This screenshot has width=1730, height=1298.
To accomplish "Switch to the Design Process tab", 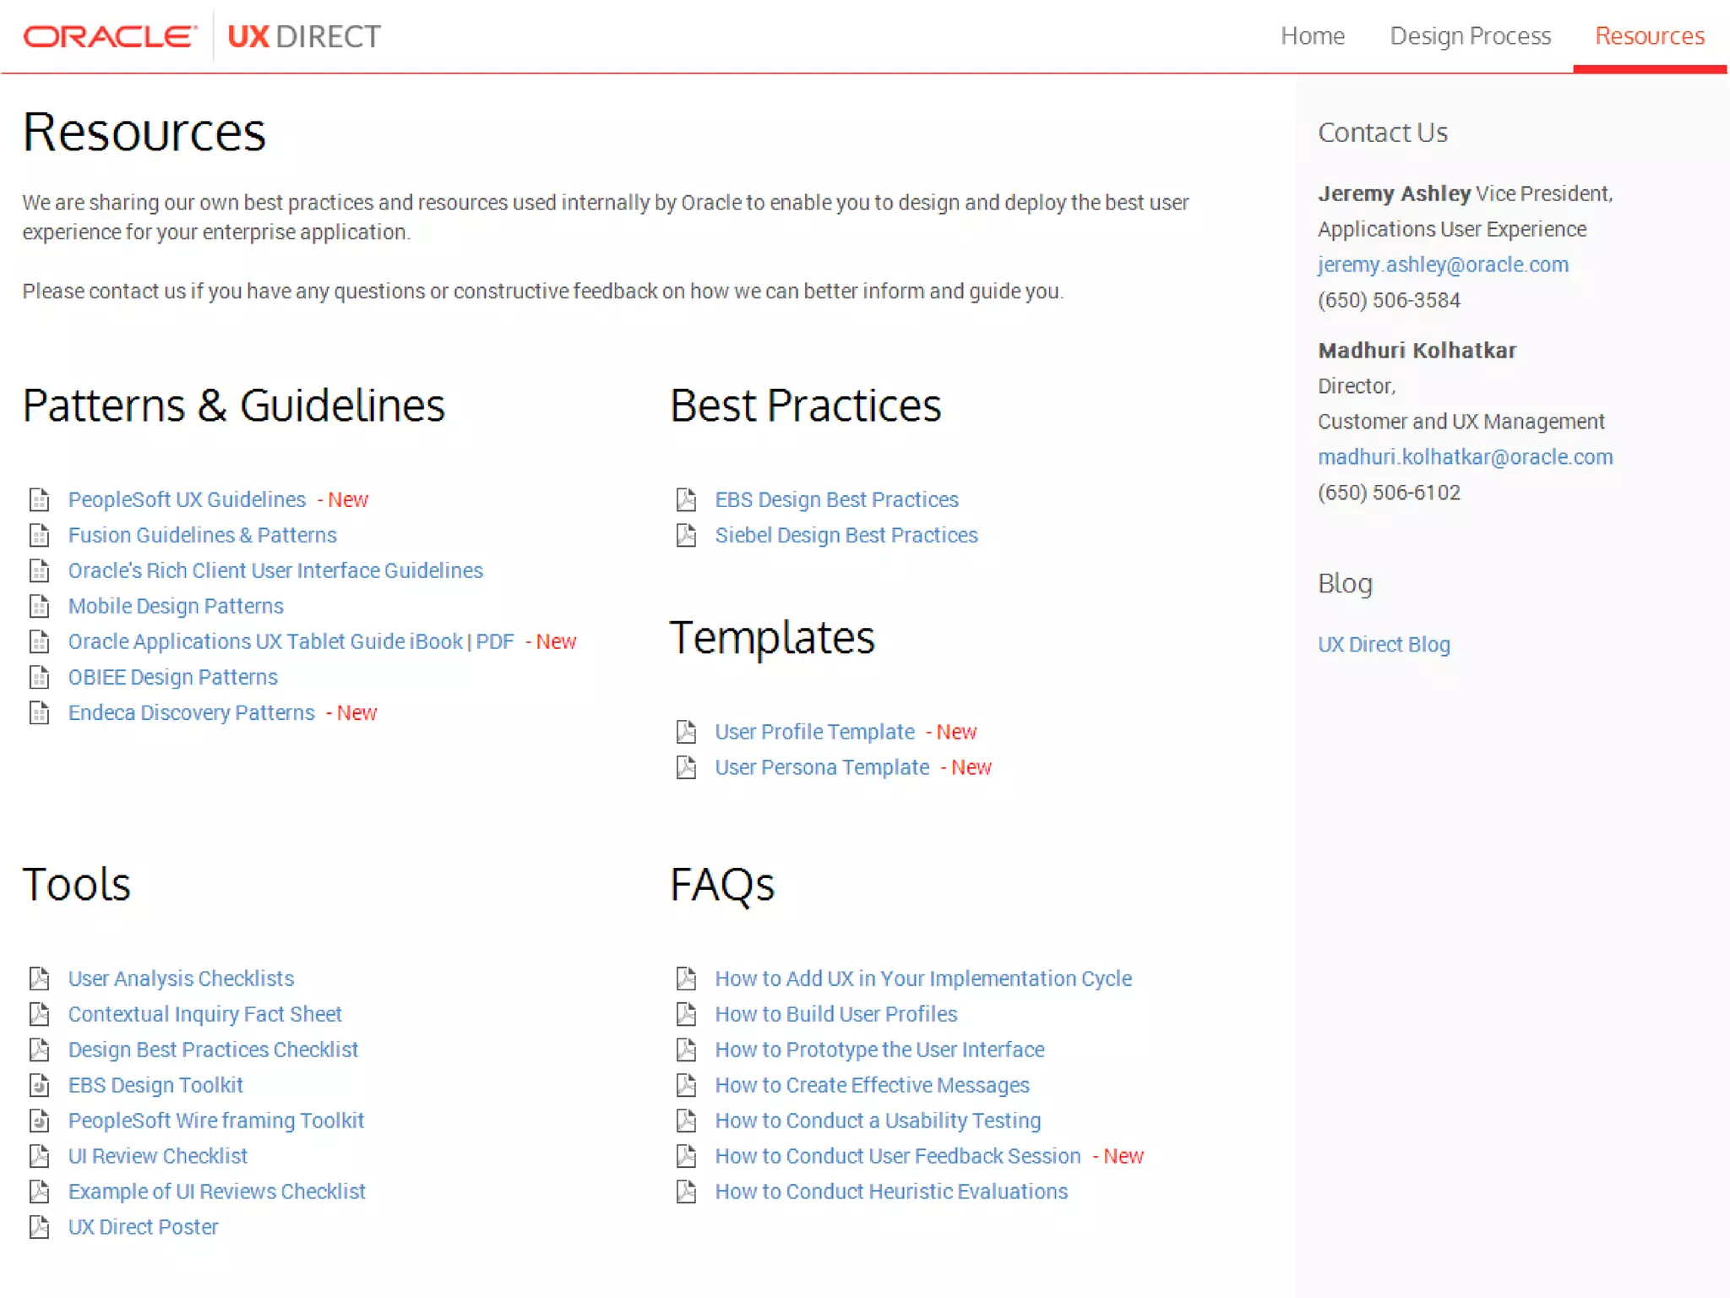I will coord(1470,36).
